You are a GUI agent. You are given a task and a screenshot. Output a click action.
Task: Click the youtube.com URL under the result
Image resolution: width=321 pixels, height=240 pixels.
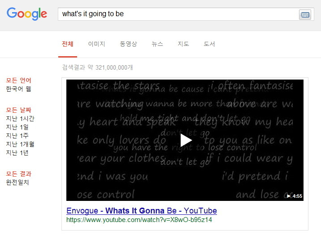[x=139, y=220]
